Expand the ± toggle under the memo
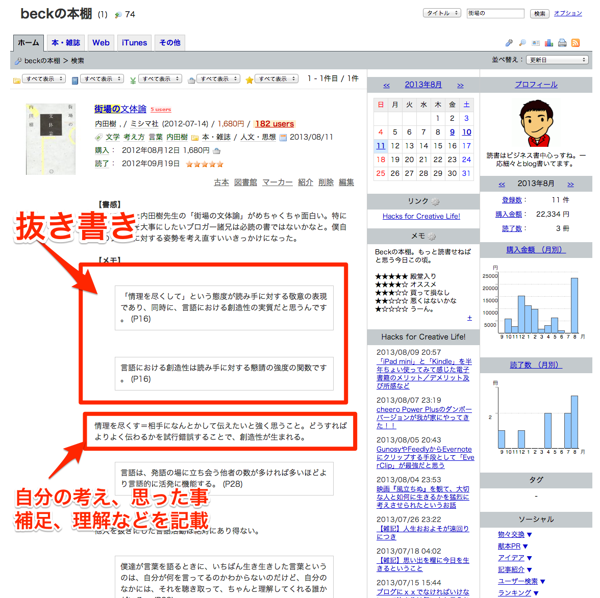This screenshot has width=600, height=598. (x=469, y=318)
